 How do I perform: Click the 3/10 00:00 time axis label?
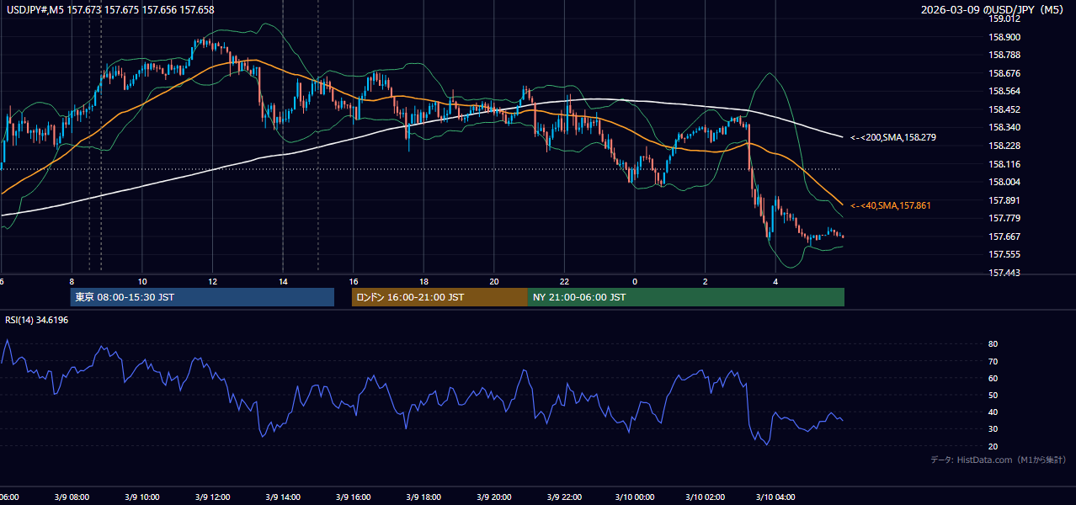click(x=635, y=497)
